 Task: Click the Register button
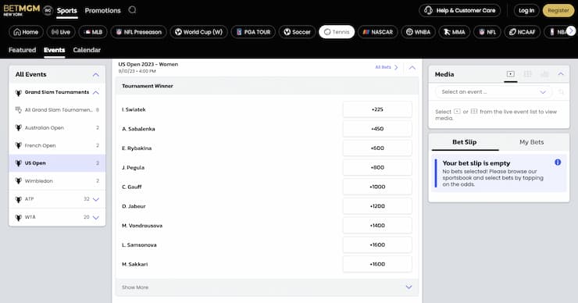(558, 10)
